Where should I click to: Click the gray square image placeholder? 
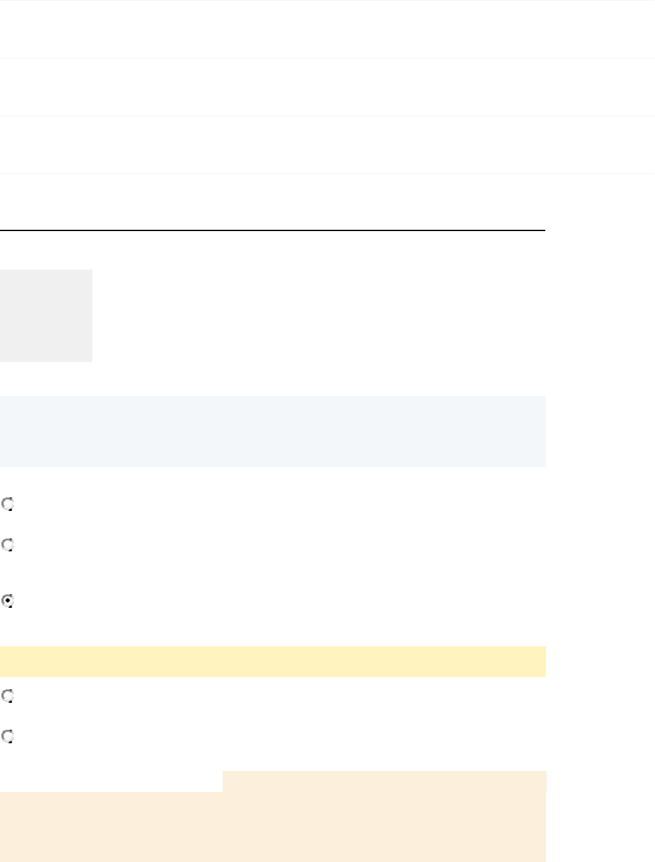(x=46, y=315)
